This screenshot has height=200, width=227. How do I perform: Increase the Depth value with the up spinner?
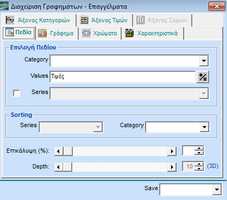coord(199,164)
